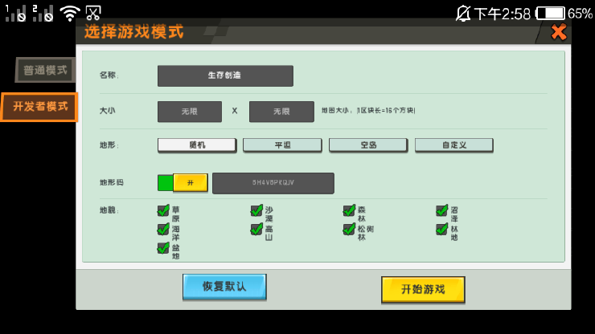Edit the 名称 field showing 生存创造
595x334 pixels.
click(225, 75)
